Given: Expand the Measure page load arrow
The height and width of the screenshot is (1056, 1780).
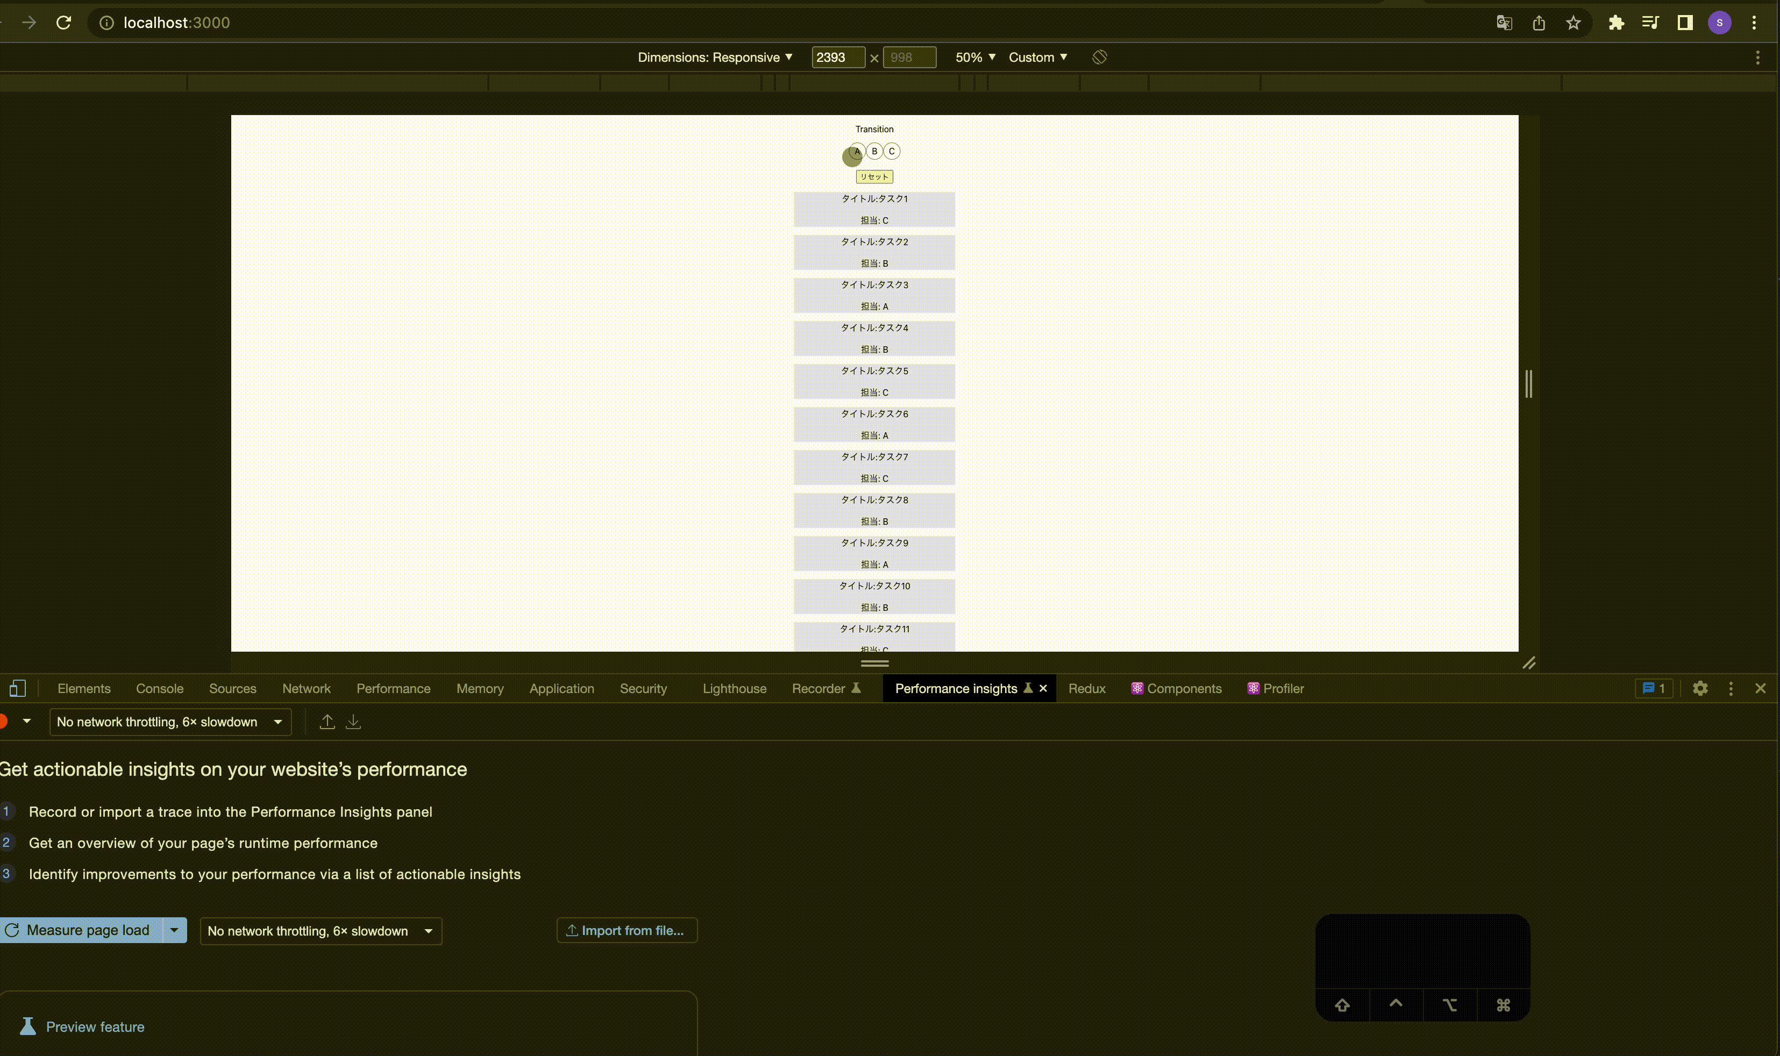Looking at the screenshot, I should (174, 930).
